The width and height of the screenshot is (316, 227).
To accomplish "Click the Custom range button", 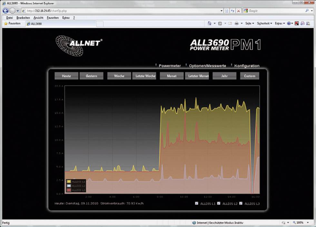I will coord(250,76).
